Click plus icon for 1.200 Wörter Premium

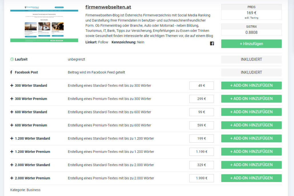tap(12, 152)
